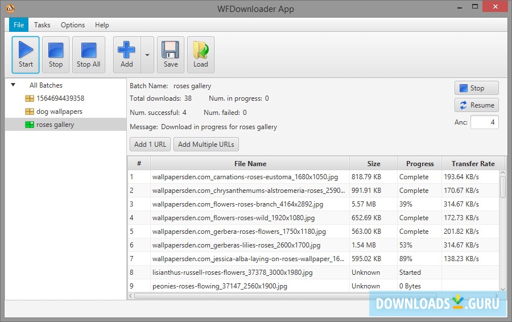Minimize the WFDownloader App window
The width and height of the screenshot is (512, 322).
click(460, 7)
